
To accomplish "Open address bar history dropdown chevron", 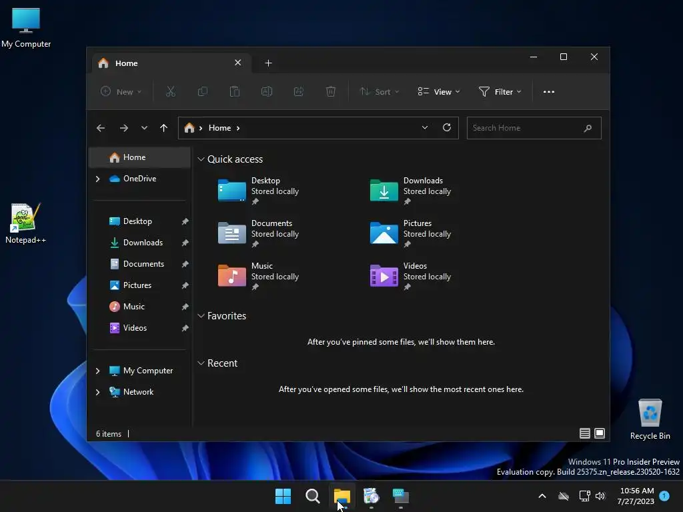I will (x=425, y=127).
